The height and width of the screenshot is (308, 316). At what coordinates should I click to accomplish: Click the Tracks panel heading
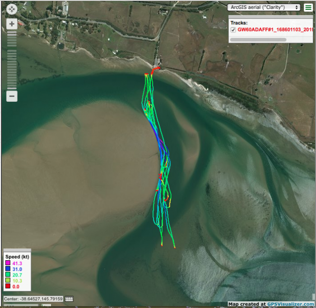pyautogui.click(x=239, y=23)
